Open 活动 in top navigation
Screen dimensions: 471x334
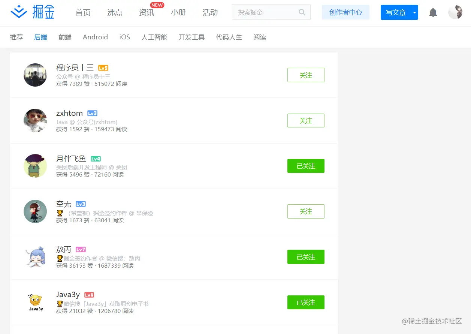click(x=210, y=12)
